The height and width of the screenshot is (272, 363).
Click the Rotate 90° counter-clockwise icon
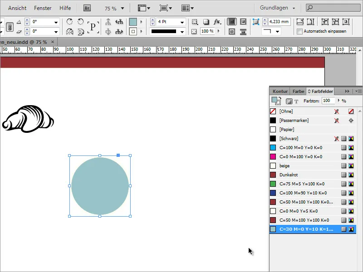[81, 22]
